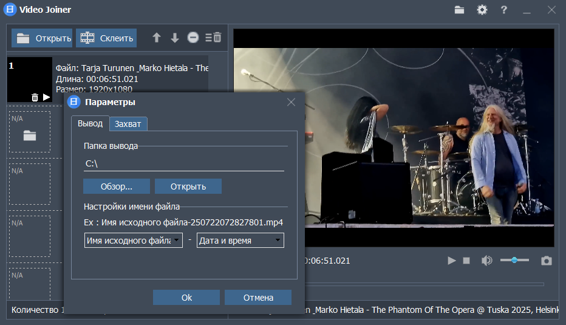Mute audio with the speaker icon
This screenshot has height=325, width=566.
(x=486, y=261)
